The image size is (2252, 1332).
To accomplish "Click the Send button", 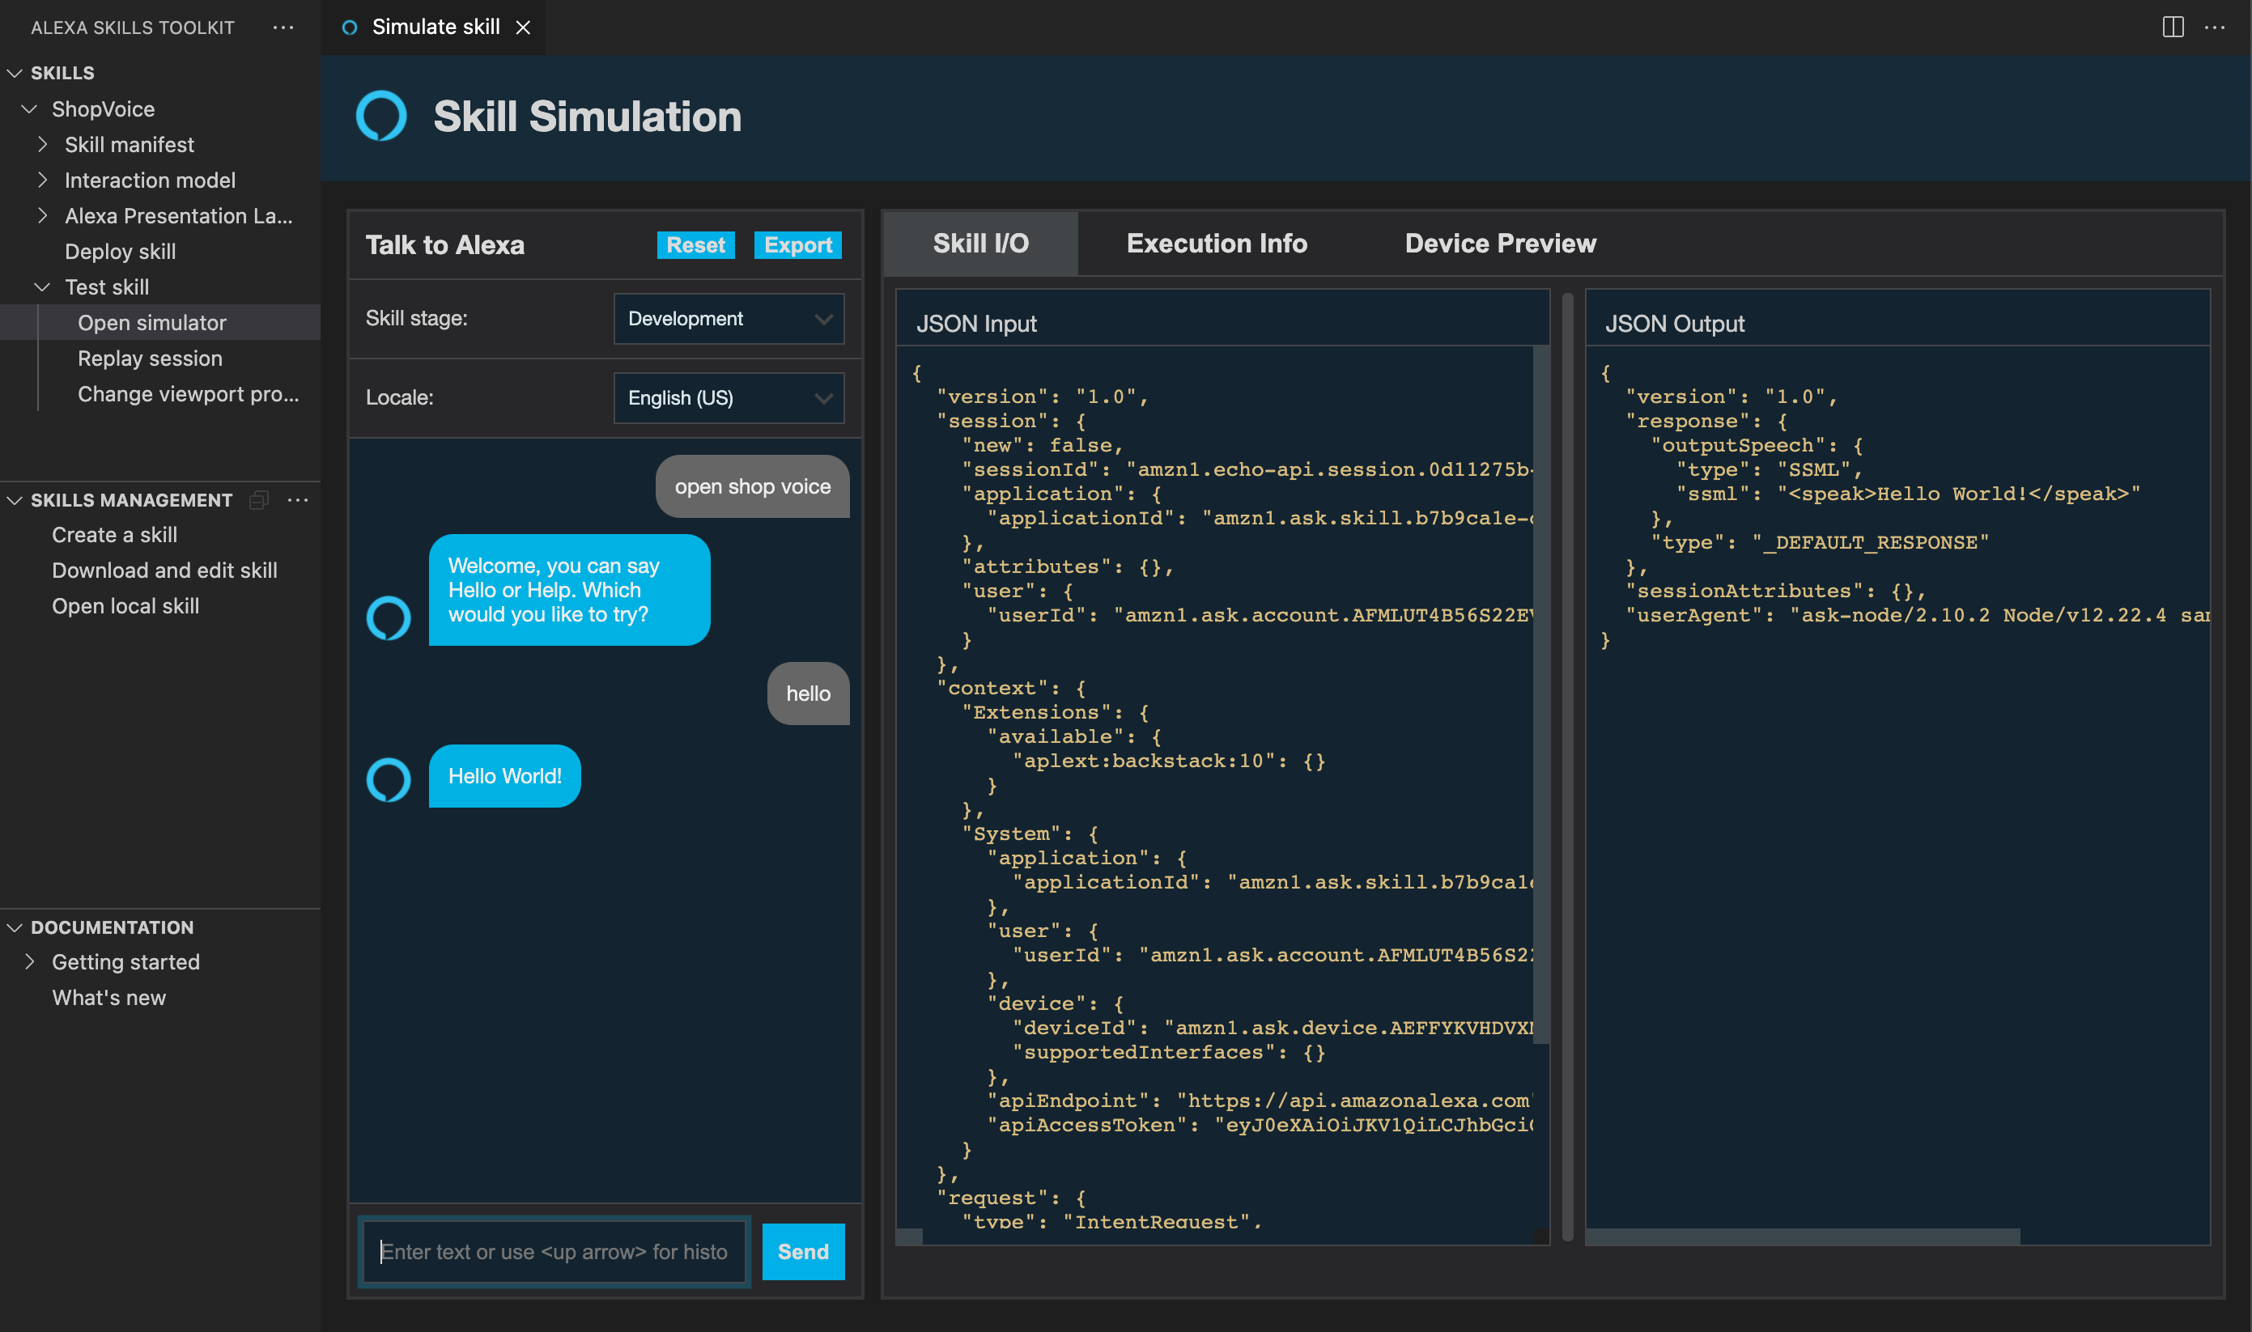I will (803, 1251).
